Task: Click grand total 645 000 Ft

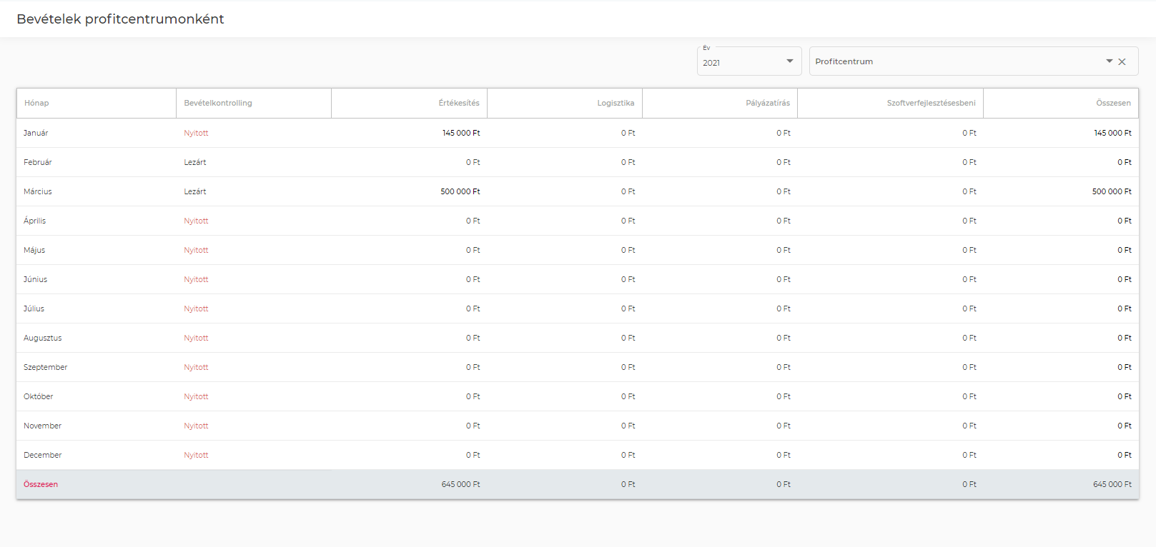Action: [1112, 484]
